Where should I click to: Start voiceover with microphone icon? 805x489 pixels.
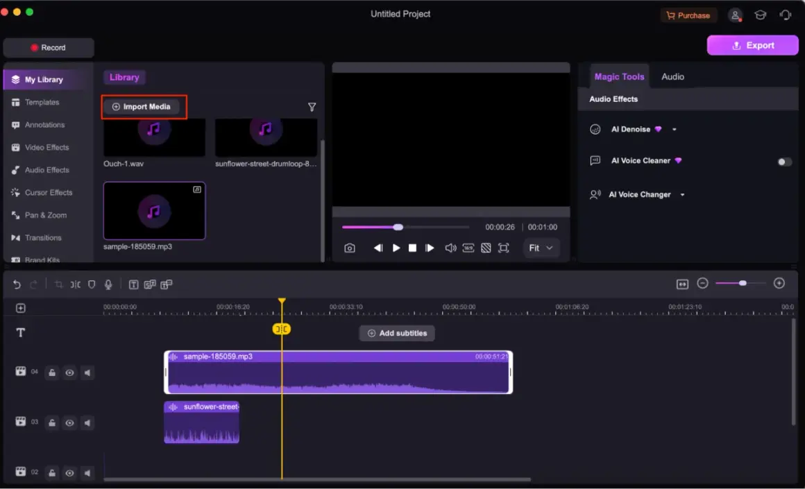(x=108, y=284)
